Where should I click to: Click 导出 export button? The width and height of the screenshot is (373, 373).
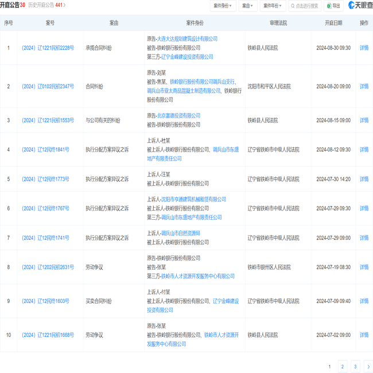click(333, 6)
